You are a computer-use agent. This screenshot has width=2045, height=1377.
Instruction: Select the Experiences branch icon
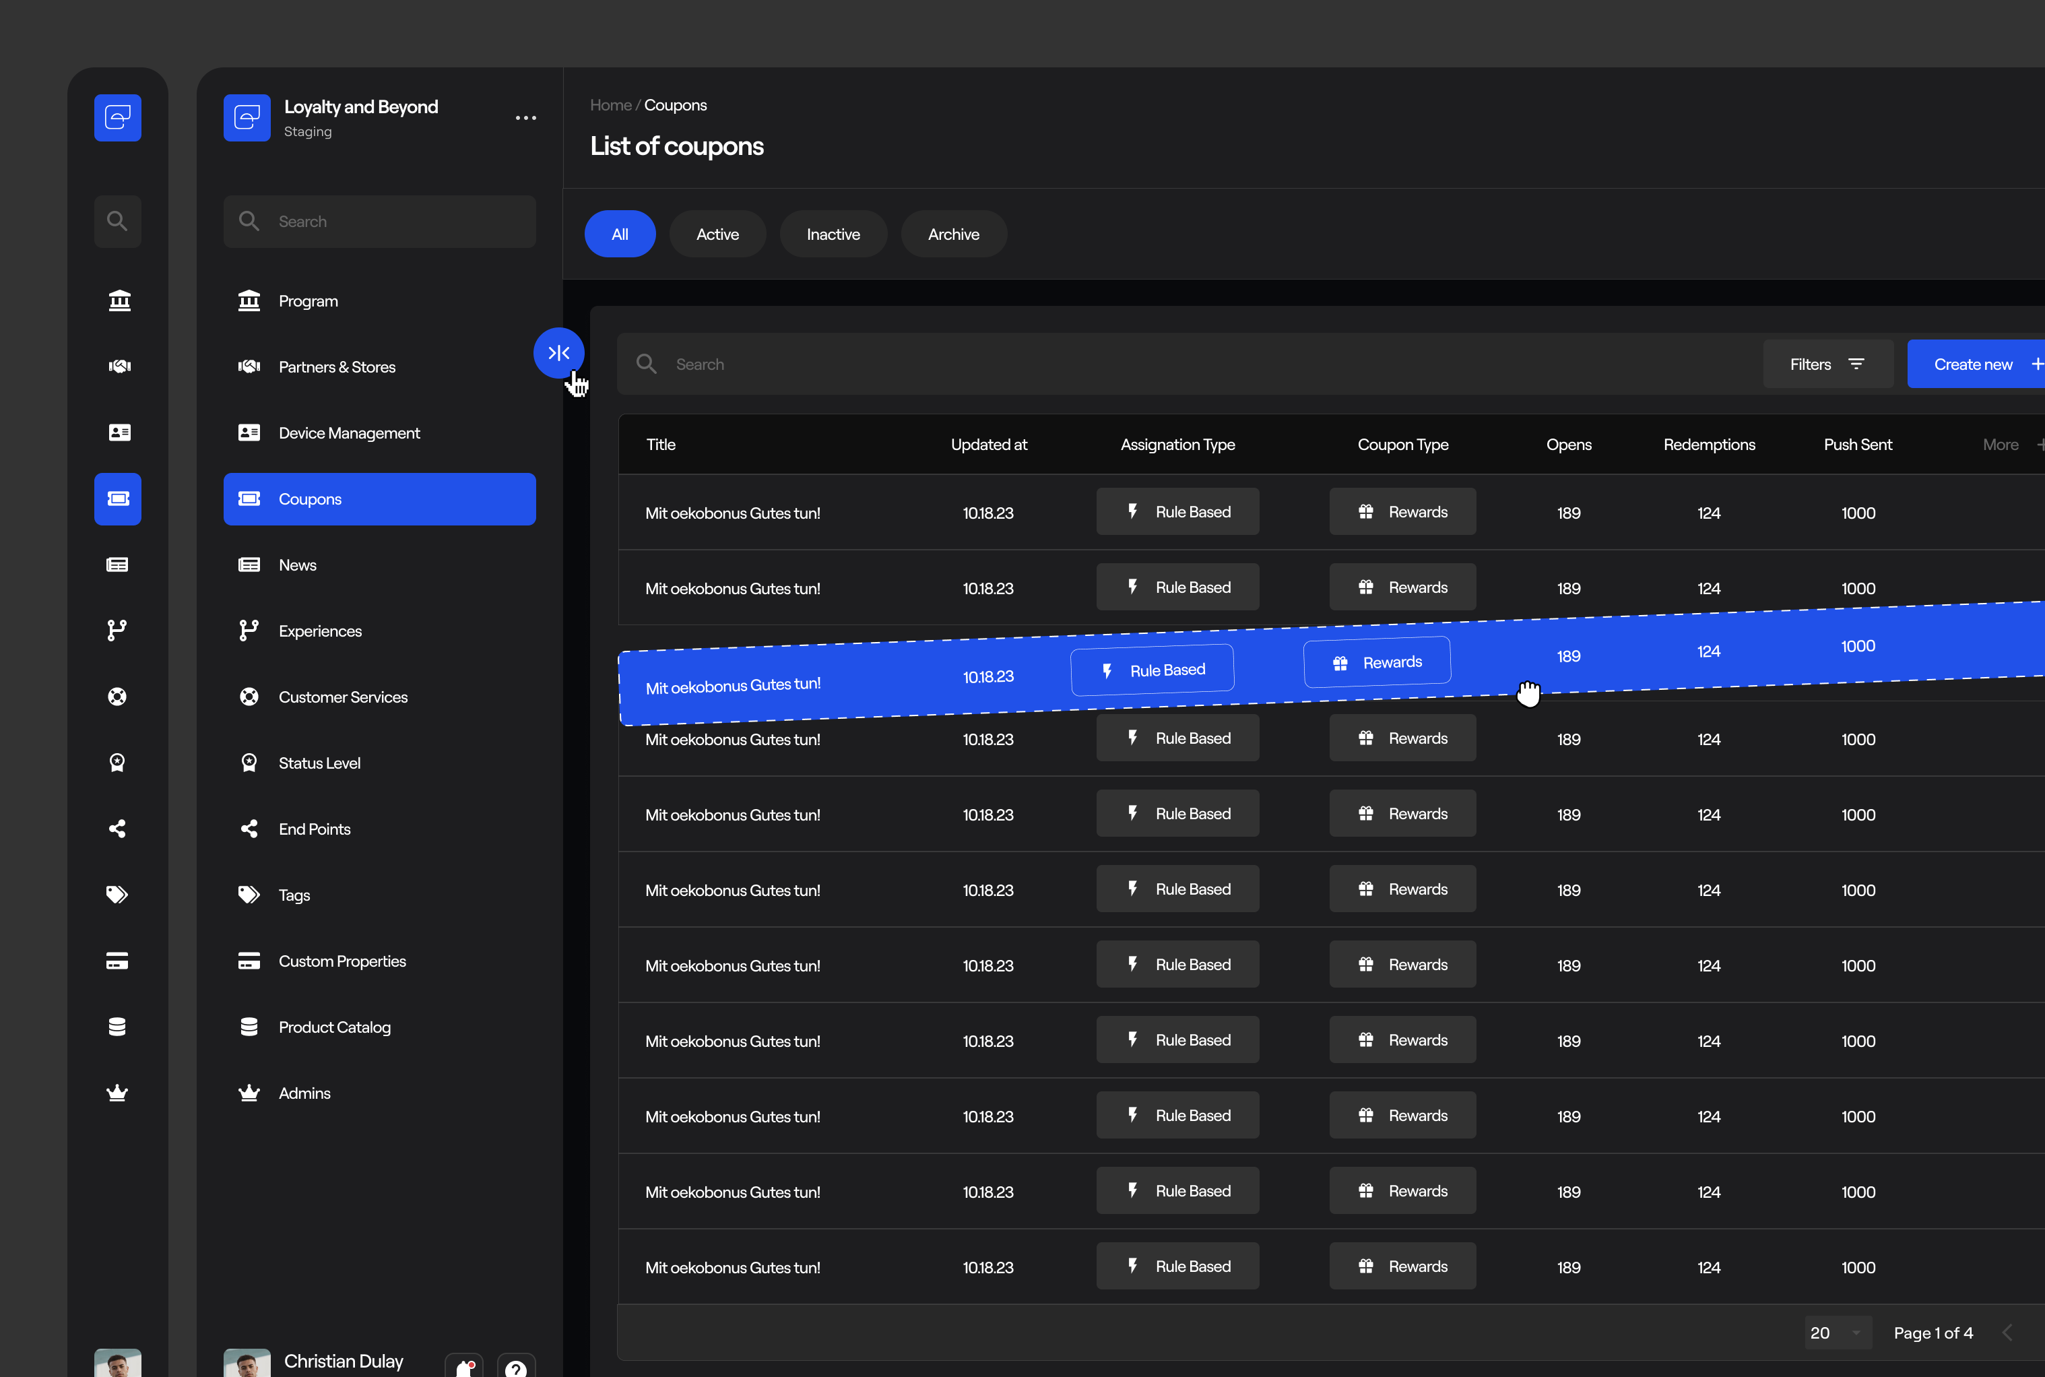[x=249, y=631]
